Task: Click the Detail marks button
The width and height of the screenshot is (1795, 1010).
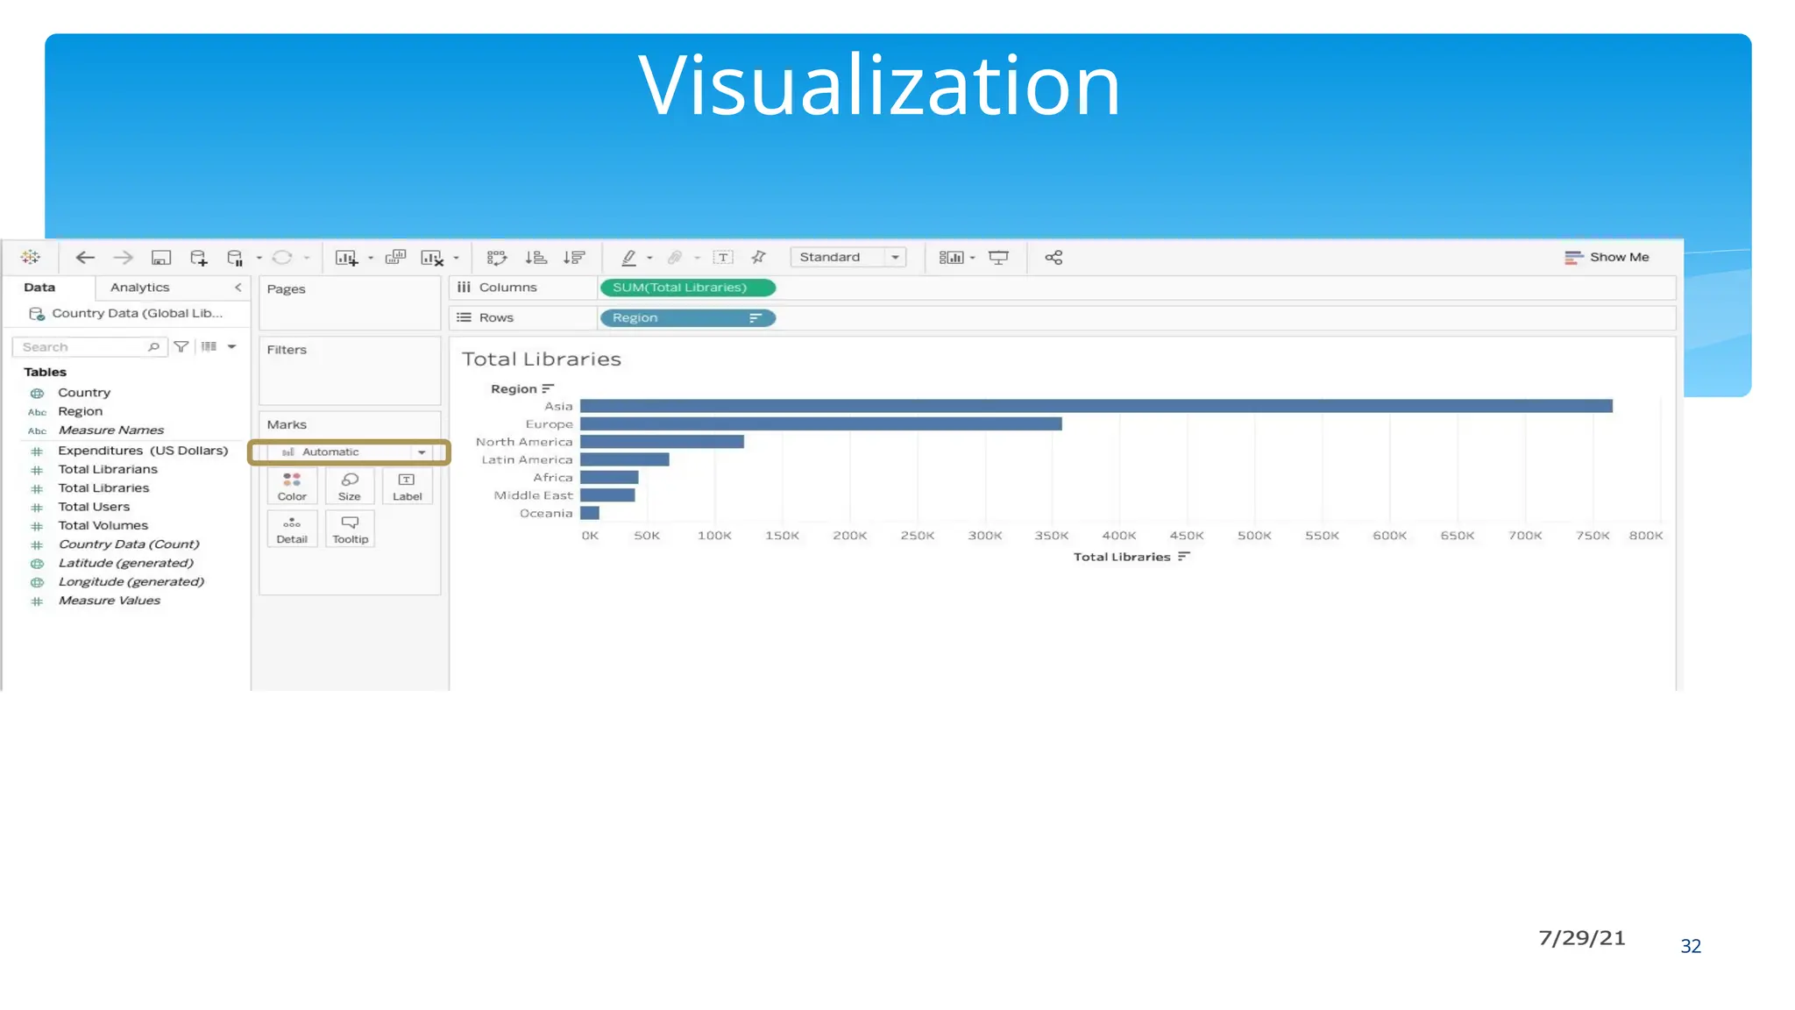Action: coord(292,530)
